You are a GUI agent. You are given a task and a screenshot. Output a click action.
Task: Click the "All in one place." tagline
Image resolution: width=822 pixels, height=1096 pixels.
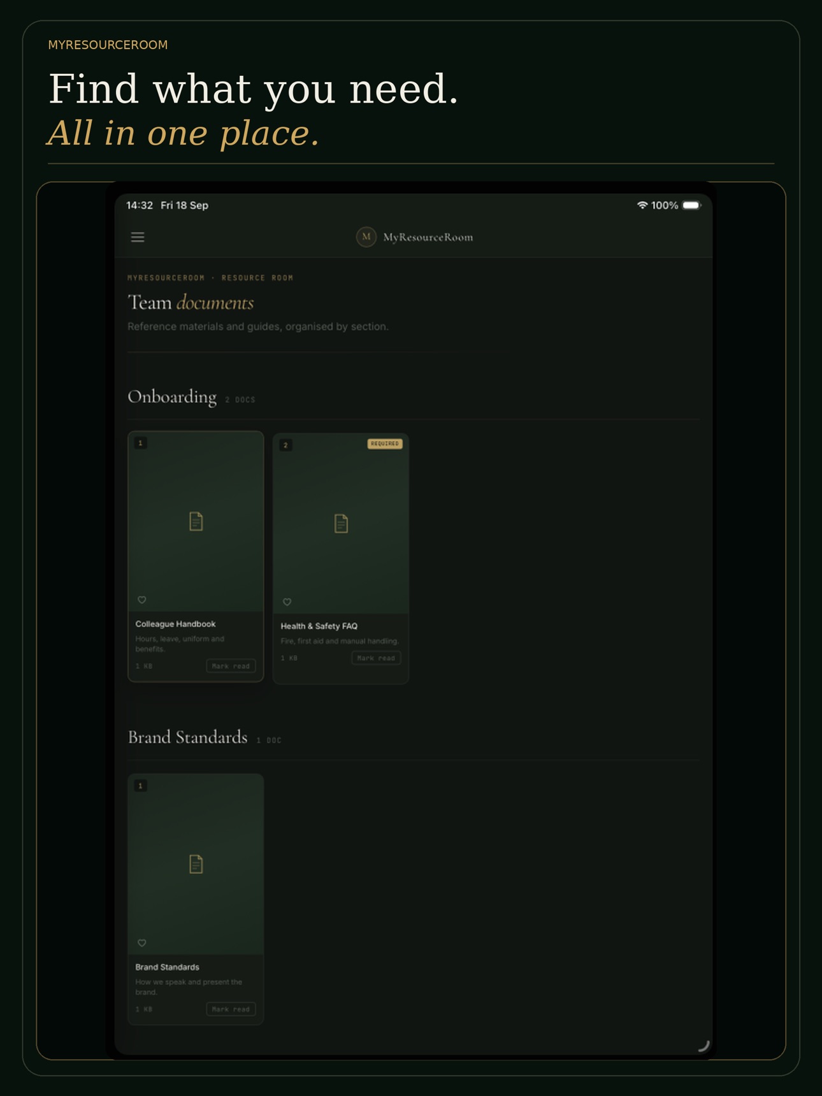point(184,133)
